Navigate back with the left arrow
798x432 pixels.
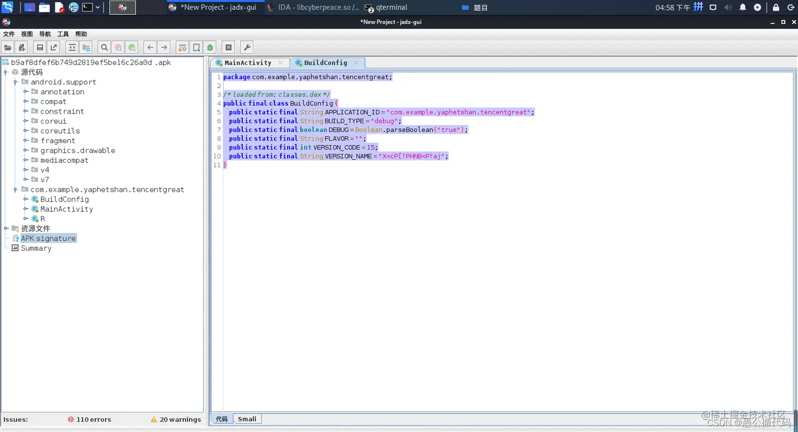(x=150, y=48)
